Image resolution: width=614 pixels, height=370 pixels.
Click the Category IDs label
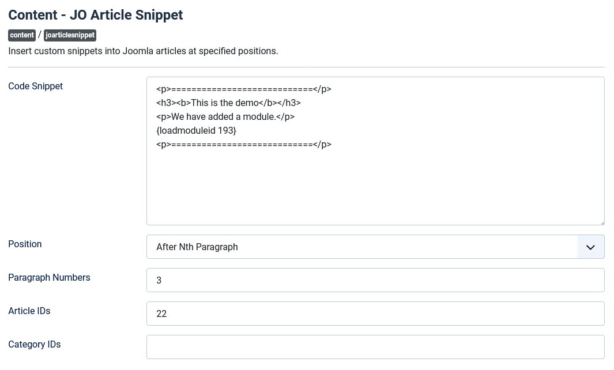click(35, 345)
